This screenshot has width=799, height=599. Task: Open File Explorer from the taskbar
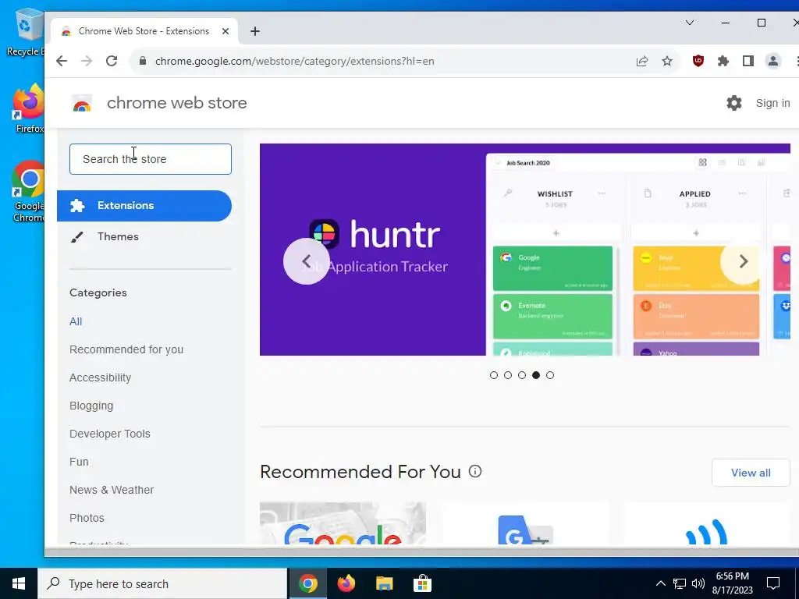[384, 583]
